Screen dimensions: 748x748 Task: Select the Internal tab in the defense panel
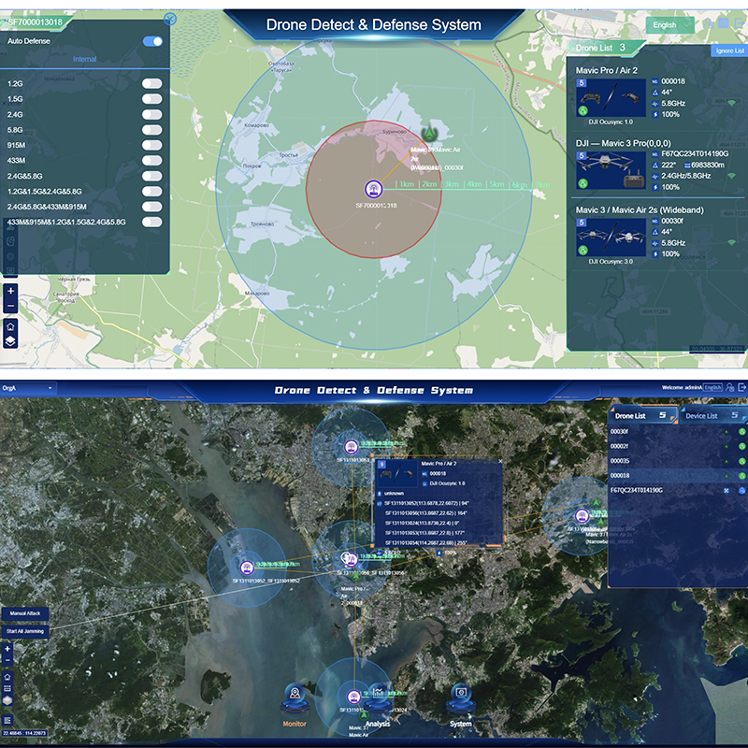(x=84, y=59)
